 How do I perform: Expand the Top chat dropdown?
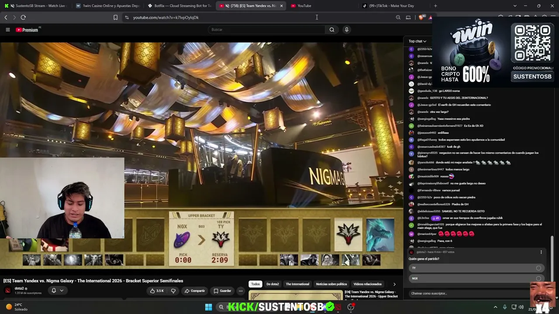point(418,41)
